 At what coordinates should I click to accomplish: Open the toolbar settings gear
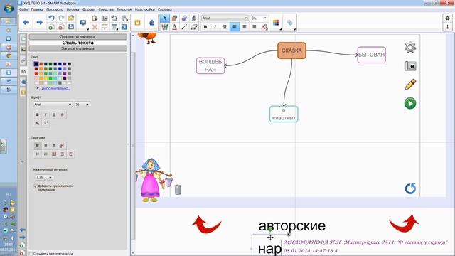(447, 18)
